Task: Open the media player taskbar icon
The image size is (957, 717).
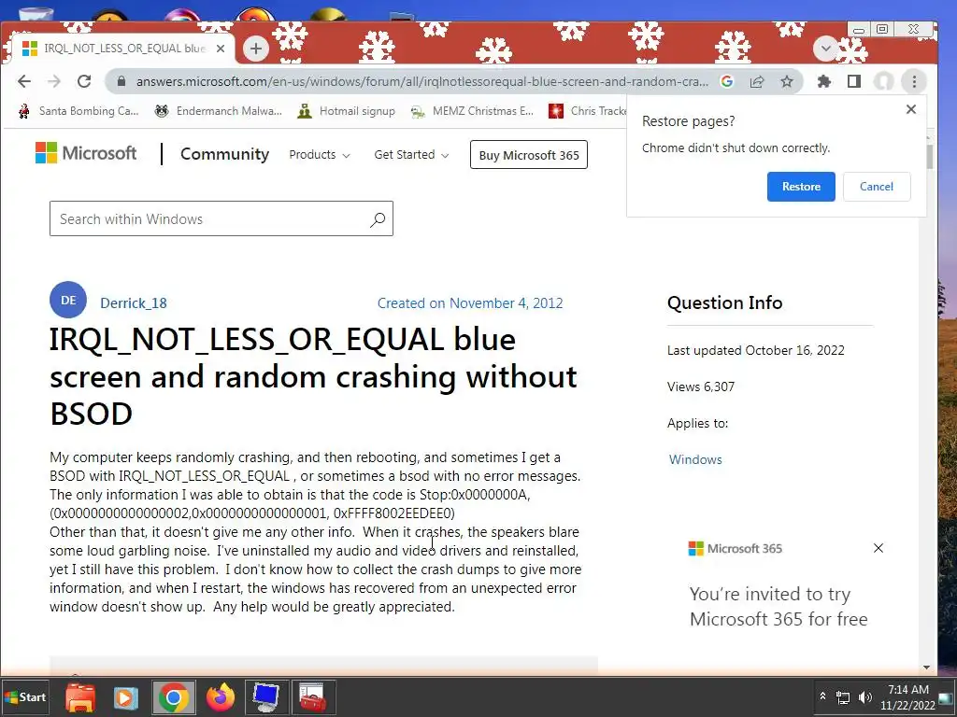Action: tap(126, 697)
